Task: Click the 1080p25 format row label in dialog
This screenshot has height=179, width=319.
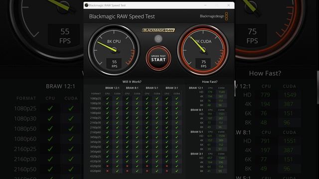Action: (x=95, y=98)
